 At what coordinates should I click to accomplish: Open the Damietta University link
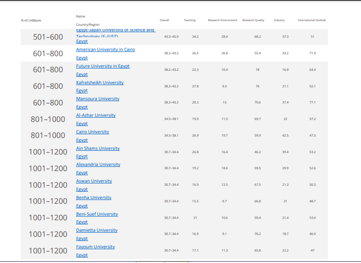pyautogui.click(x=97, y=230)
